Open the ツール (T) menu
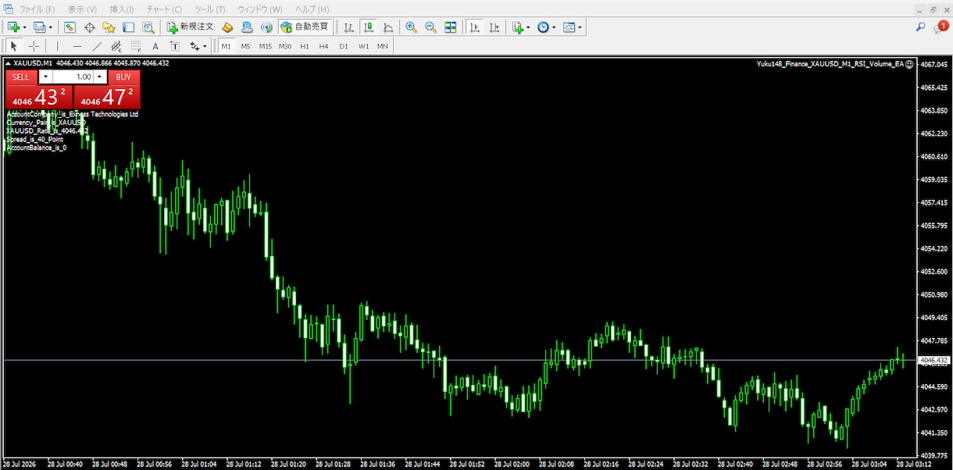This screenshot has width=953, height=470. [209, 9]
